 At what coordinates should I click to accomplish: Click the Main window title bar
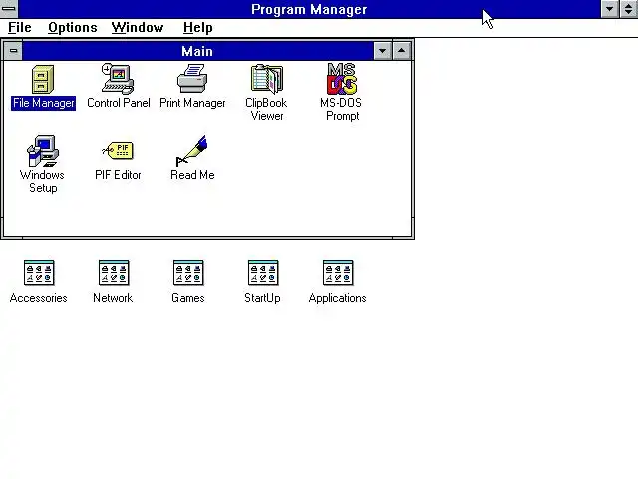point(197,51)
